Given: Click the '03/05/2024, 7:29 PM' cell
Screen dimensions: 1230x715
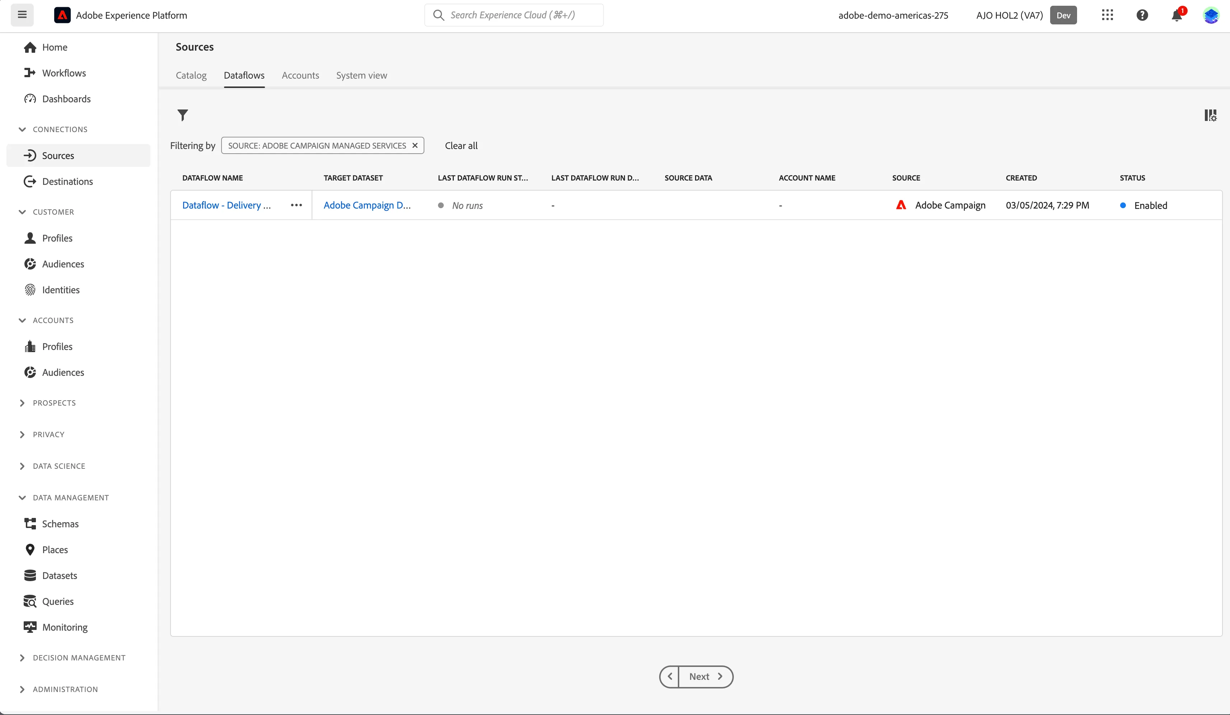Looking at the screenshot, I should point(1047,205).
